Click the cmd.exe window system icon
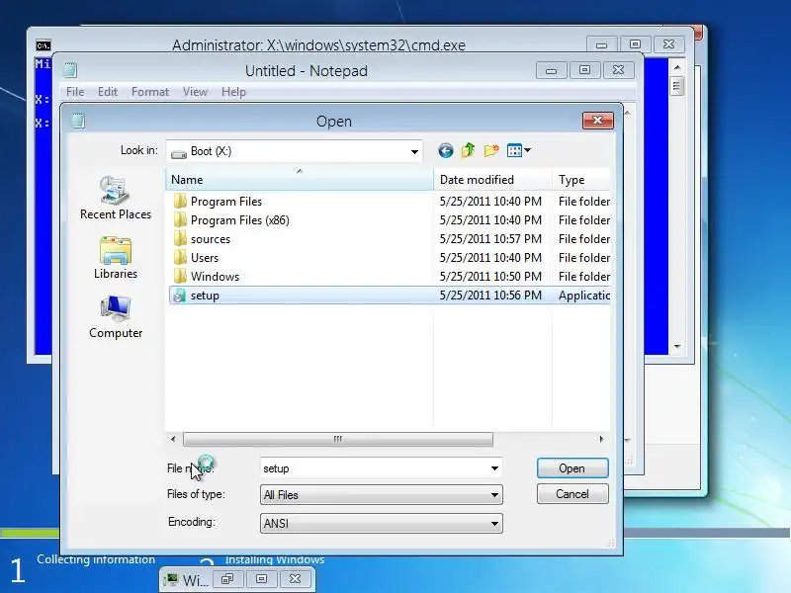 click(44, 45)
